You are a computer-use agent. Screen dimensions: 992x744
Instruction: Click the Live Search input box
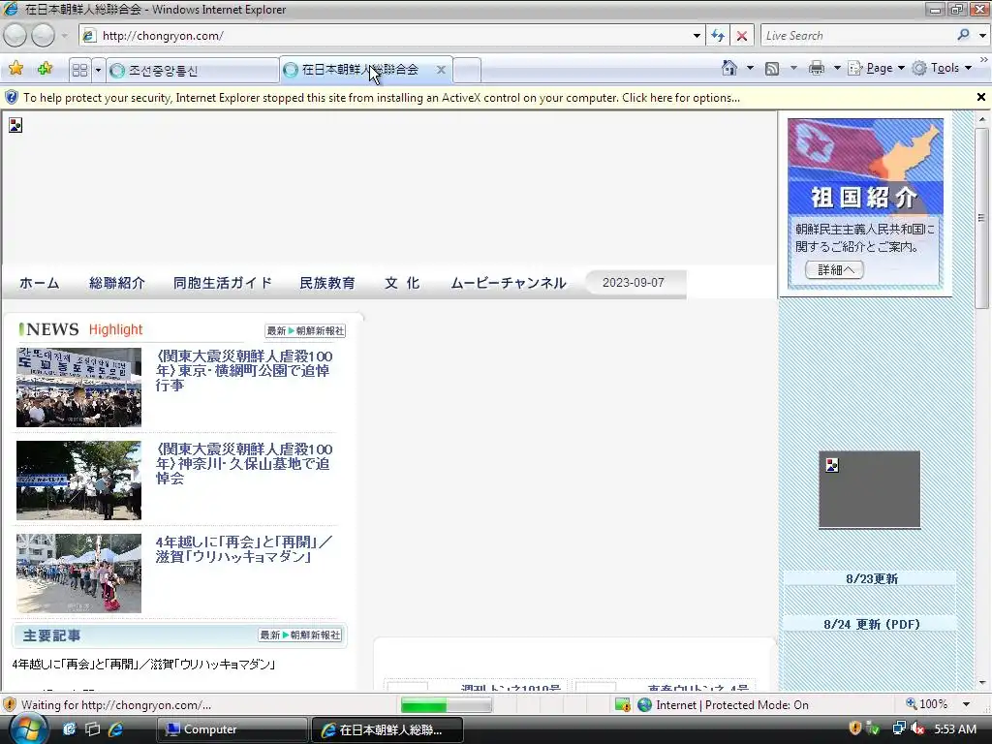pyautogui.click(x=857, y=36)
